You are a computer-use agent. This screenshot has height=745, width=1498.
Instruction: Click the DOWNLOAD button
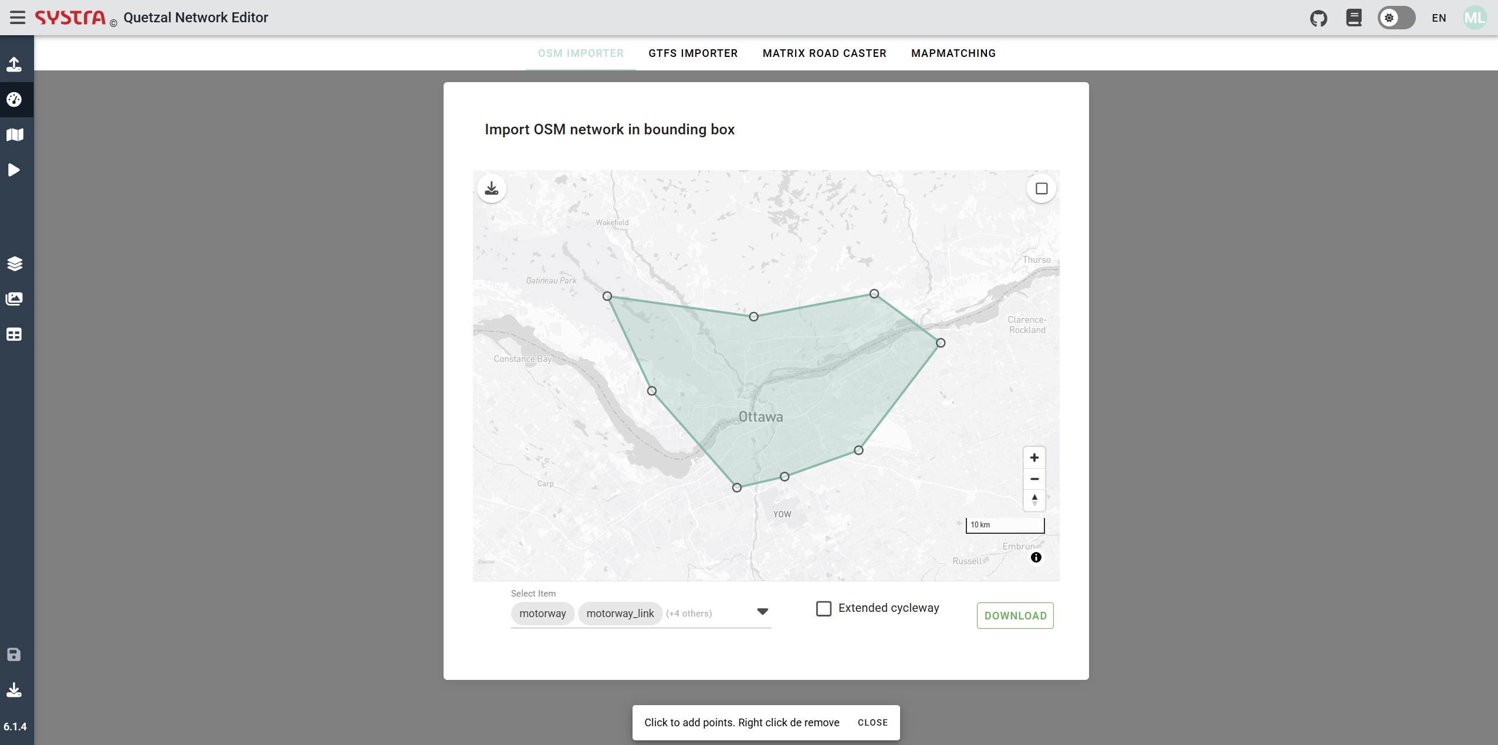pos(1015,616)
